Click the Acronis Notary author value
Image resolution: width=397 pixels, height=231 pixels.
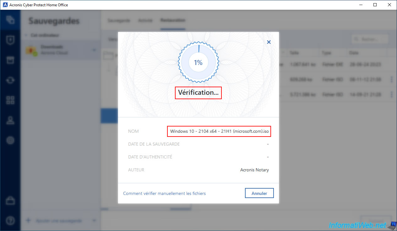click(x=254, y=170)
